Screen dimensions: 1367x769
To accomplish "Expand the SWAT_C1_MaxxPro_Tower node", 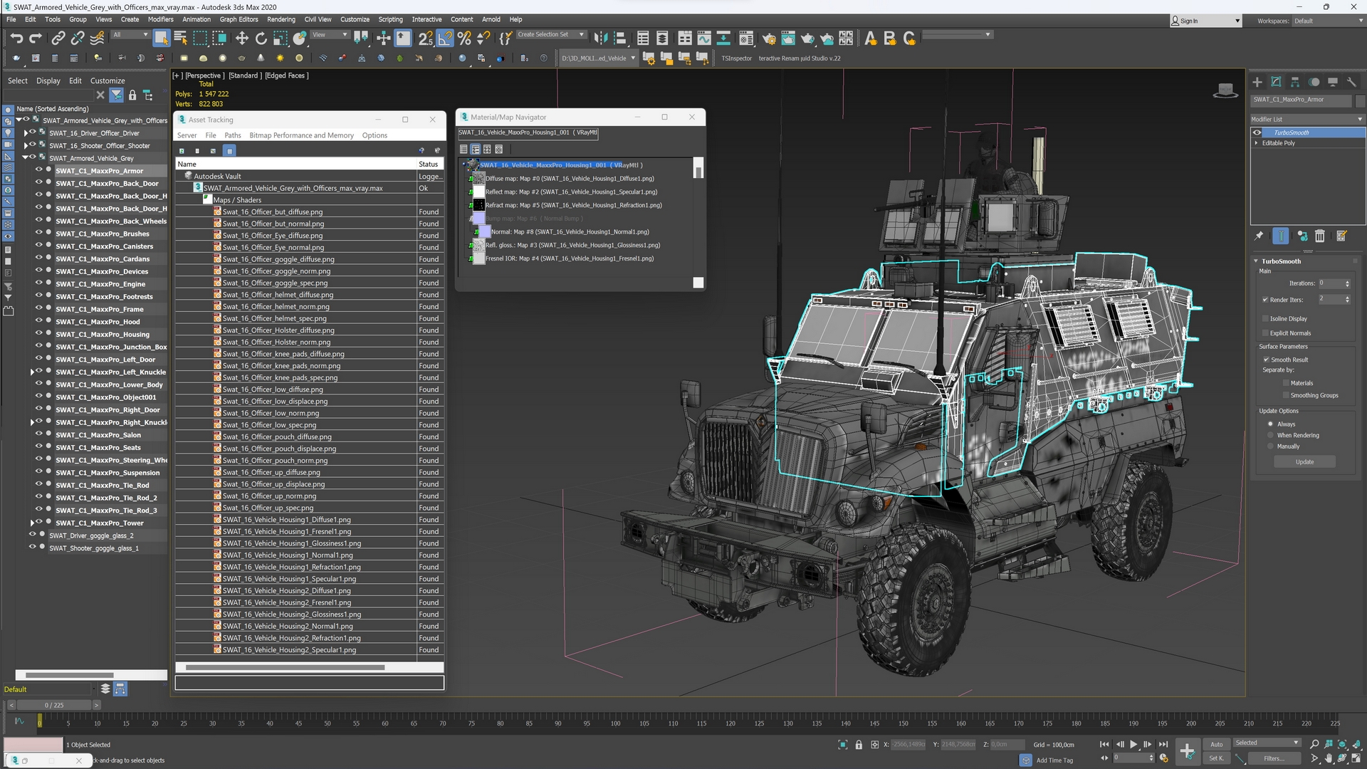I will click(32, 523).
